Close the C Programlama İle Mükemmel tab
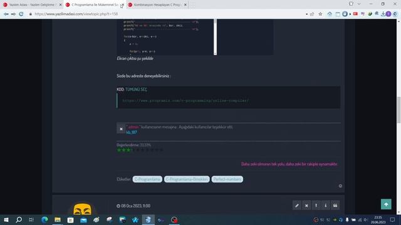This screenshot has width=401, height=225. point(123,4)
